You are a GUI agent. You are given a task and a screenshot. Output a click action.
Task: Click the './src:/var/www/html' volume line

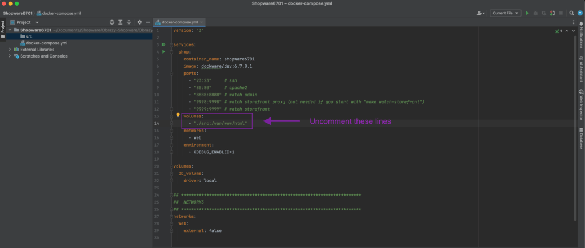(x=218, y=123)
